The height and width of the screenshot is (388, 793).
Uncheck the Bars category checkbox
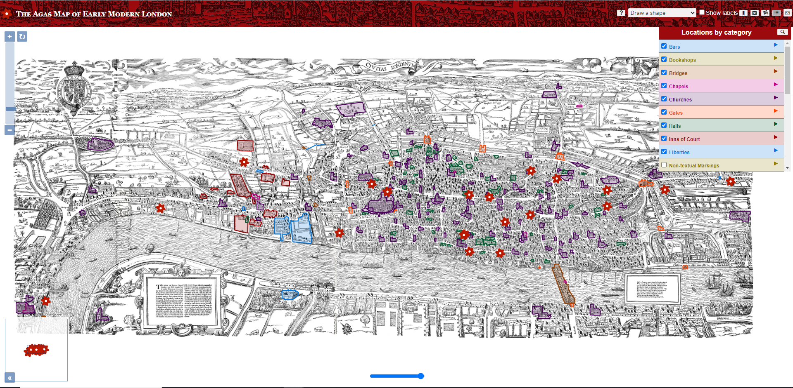pyautogui.click(x=664, y=46)
